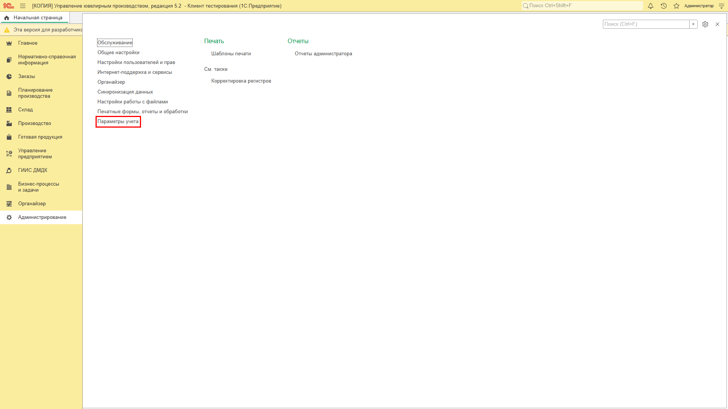The image size is (728, 409).
Task: Click the home icon on Начальная страница tab
Action: tap(6, 18)
